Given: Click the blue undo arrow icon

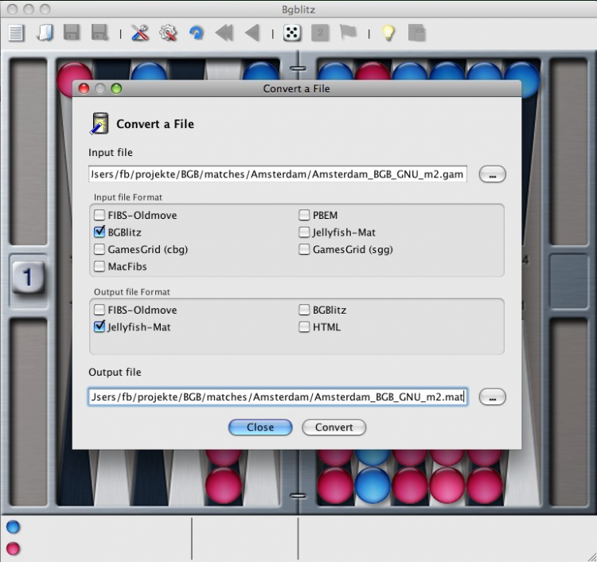Looking at the screenshot, I should click(197, 33).
